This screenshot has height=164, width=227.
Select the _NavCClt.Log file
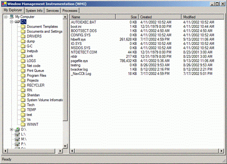click(81, 74)
